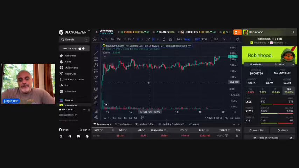Expand the Main Watchlist dropdown
The width and height of the screenshot is (299, 168).
pyautogui.click(x=68, y=115)
